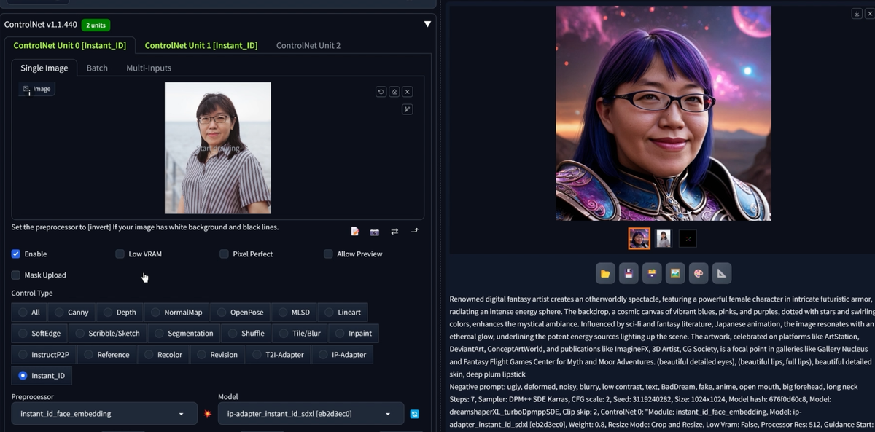This screenshot has height=432, width=875.
Task: Enable the Pixel Perfect checkbox
Action: (225, 254)
